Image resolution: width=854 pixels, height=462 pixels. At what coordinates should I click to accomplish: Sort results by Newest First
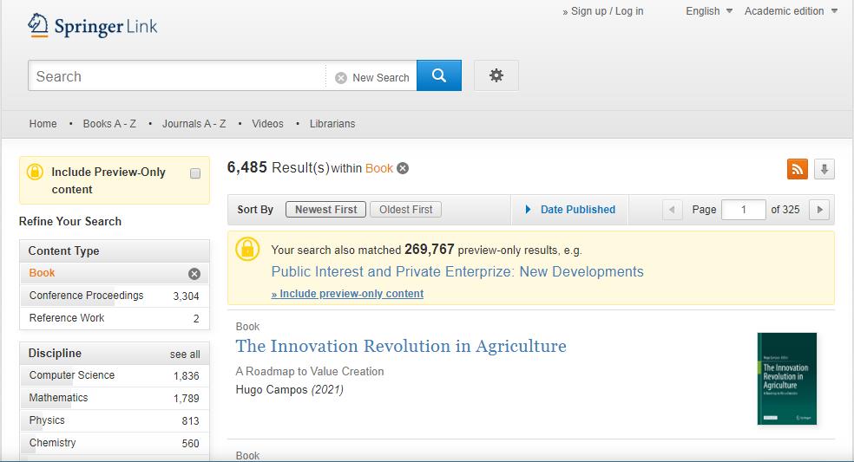point(325,210)
